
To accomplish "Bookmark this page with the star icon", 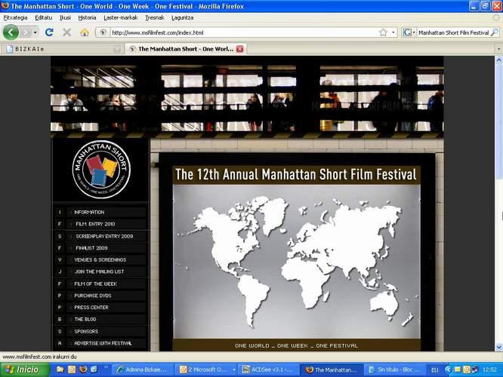I will 383,32.
